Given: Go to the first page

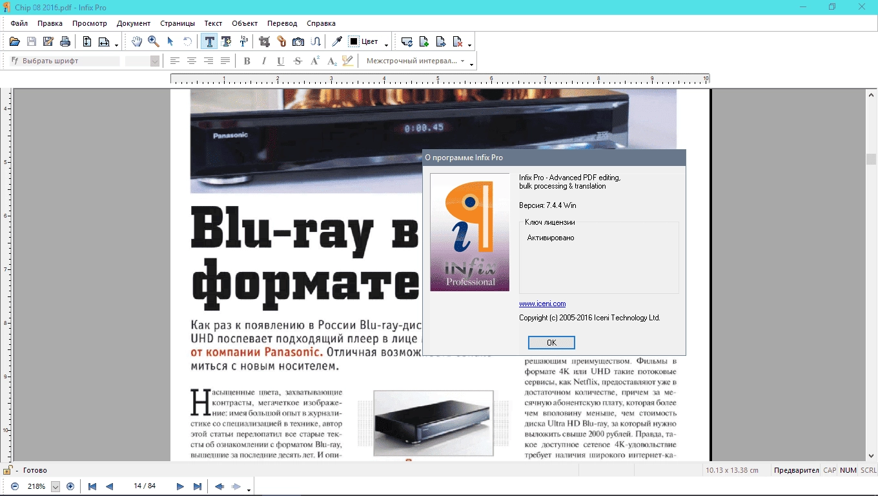Looking at the screenshot, I should (92, 486).
